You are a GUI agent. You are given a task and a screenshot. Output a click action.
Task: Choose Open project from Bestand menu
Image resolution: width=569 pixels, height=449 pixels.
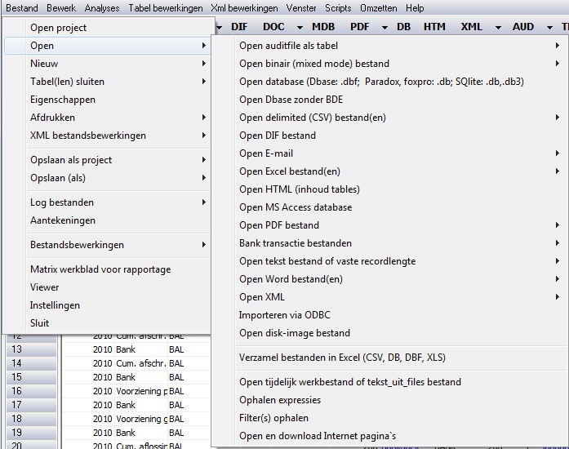point(58,28)
